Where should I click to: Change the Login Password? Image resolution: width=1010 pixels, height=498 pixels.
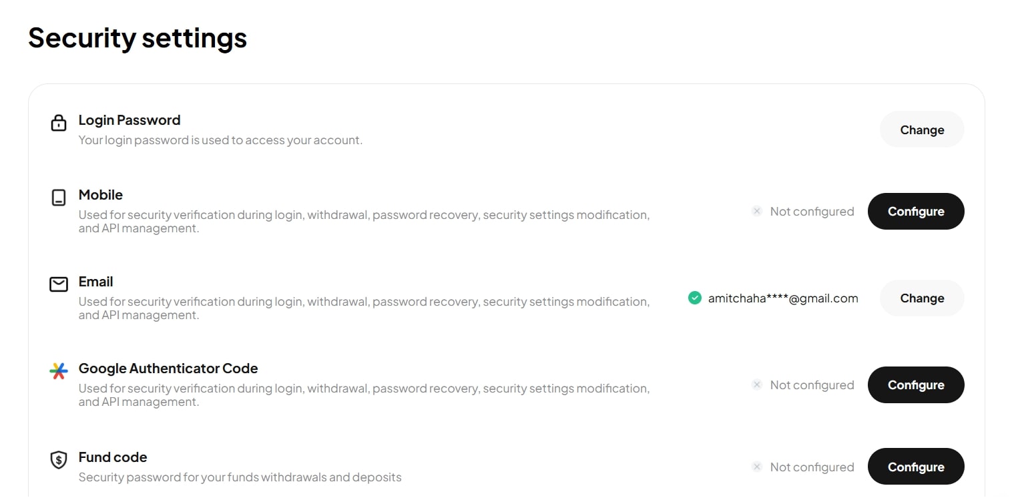pyautogui.click(x=921, y=130)
